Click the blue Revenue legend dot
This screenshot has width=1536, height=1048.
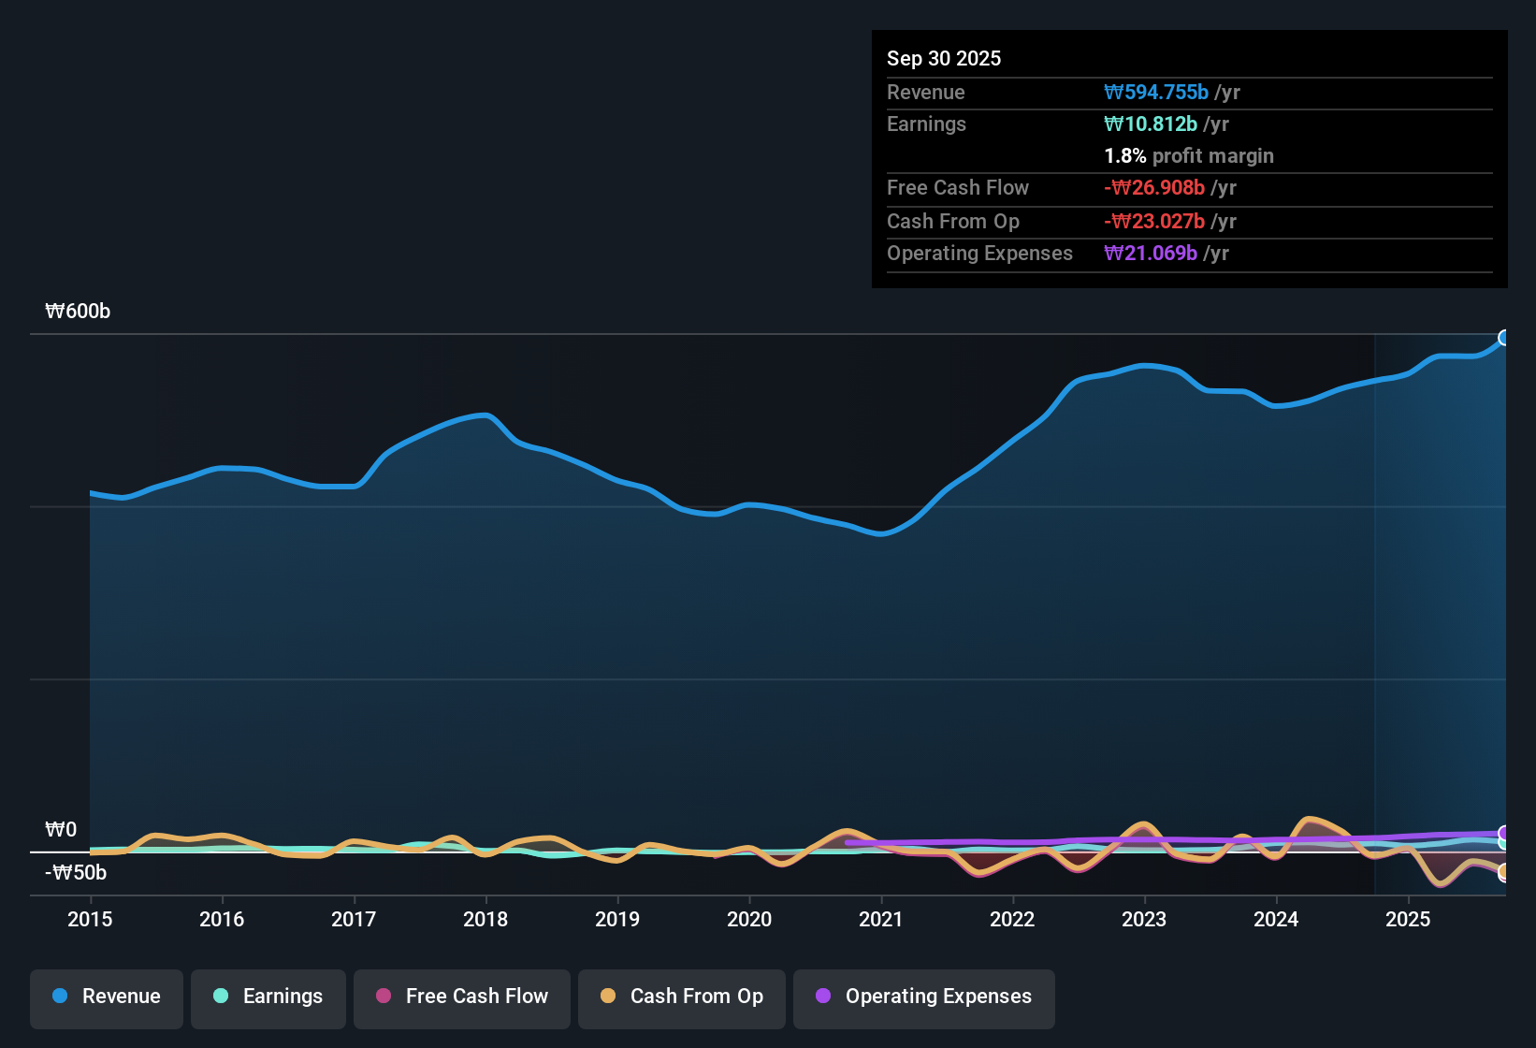pos(60,996)
